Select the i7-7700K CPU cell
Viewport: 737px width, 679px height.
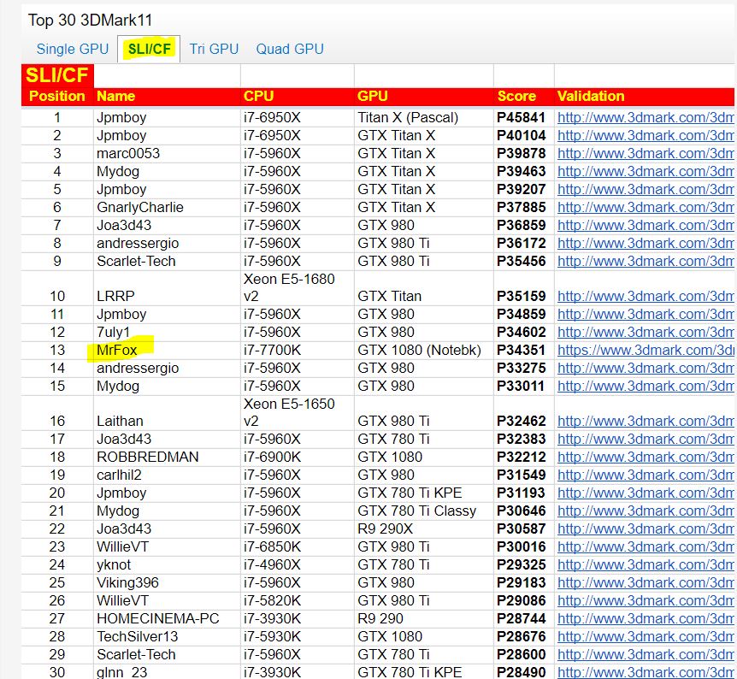(297, 351)
